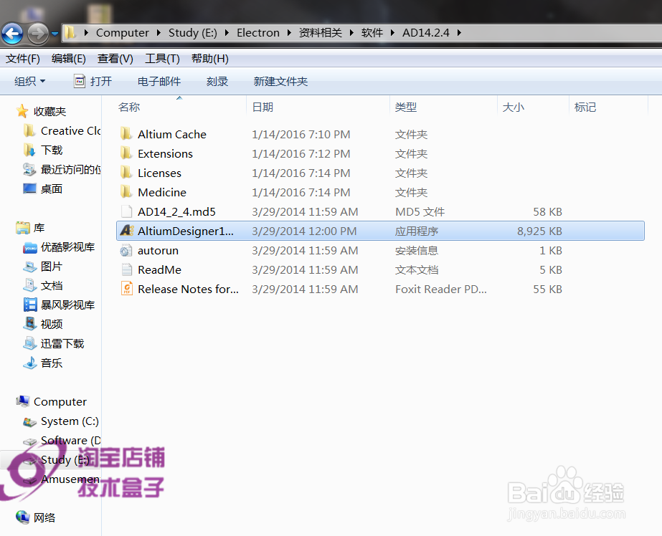Go forward with the Forward arrow button

click(x=38, y=33)
